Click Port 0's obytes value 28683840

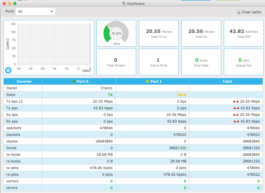pos(104,141)
